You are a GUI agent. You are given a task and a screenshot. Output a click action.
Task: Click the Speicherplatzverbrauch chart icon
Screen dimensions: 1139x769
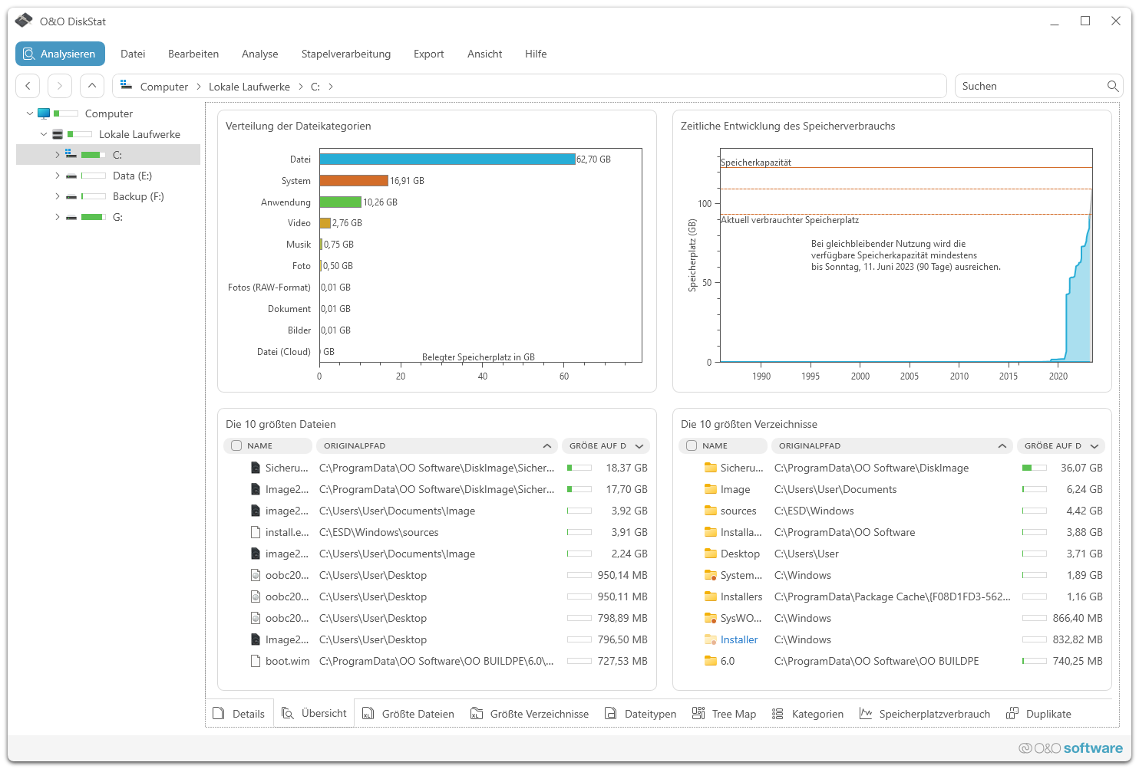pos(866,713)
